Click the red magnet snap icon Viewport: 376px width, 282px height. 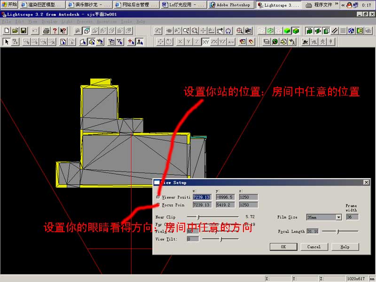[251, 42]
